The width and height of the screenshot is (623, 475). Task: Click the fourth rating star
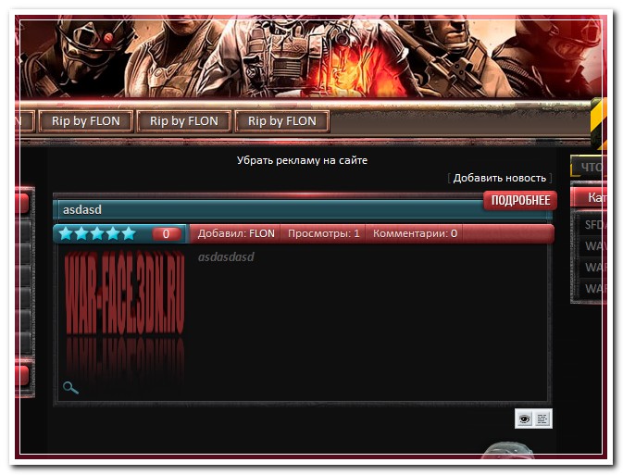coord(113,233)
